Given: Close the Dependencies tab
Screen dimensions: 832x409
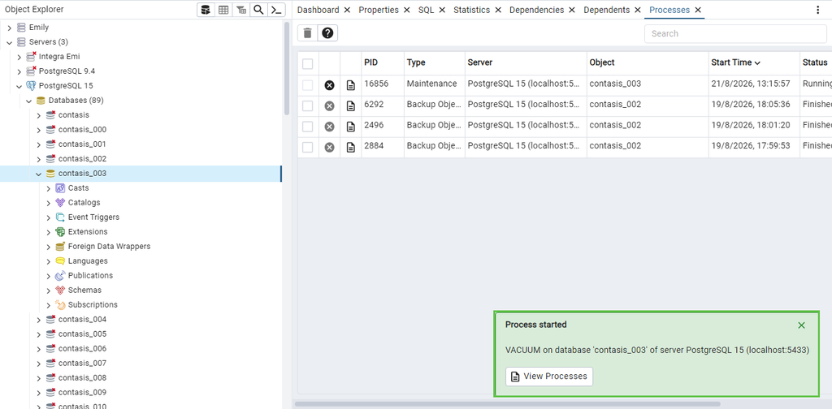Looking at the screenshot, I should 572,10.
